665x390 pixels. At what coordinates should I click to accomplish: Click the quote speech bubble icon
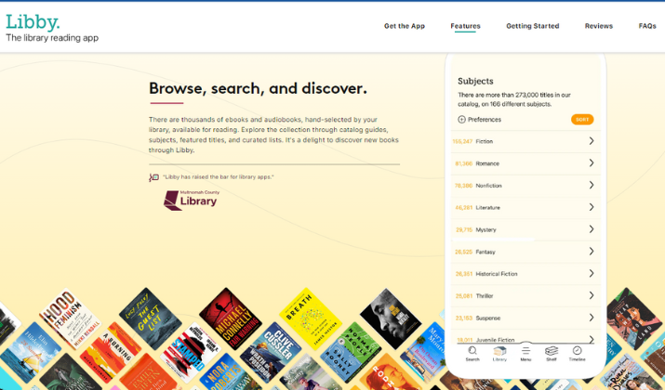[x=153, y=177]
